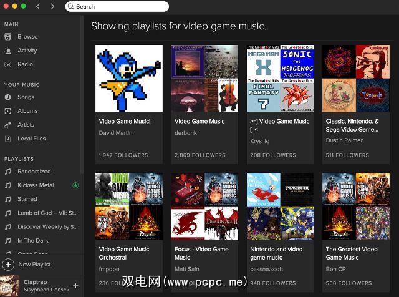The height and width of the screenshot is (297, 399).
Task: Open Songs in Your Music
Action: tap(26, 97)
